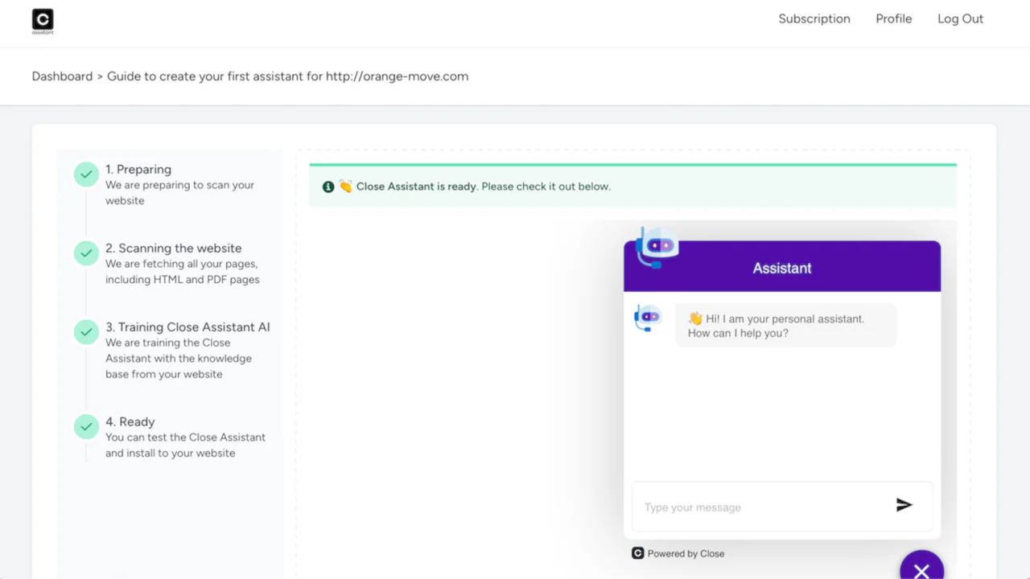Click the clapping hands emoji in banner
Viewport: 1030px width, 579px height.
(346, 187)
